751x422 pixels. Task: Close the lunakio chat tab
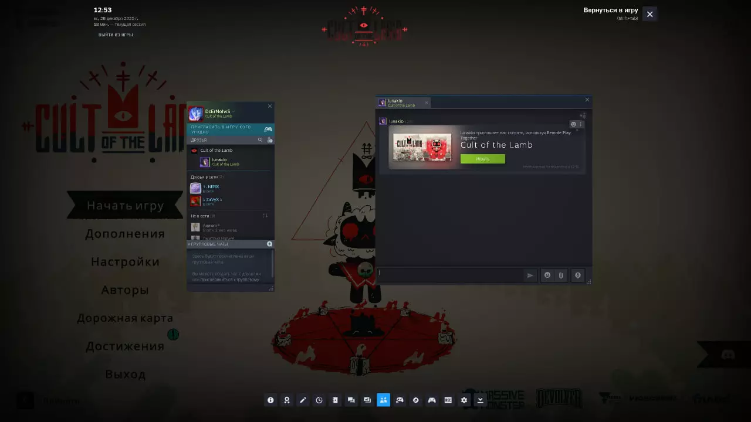coord(427,103)
